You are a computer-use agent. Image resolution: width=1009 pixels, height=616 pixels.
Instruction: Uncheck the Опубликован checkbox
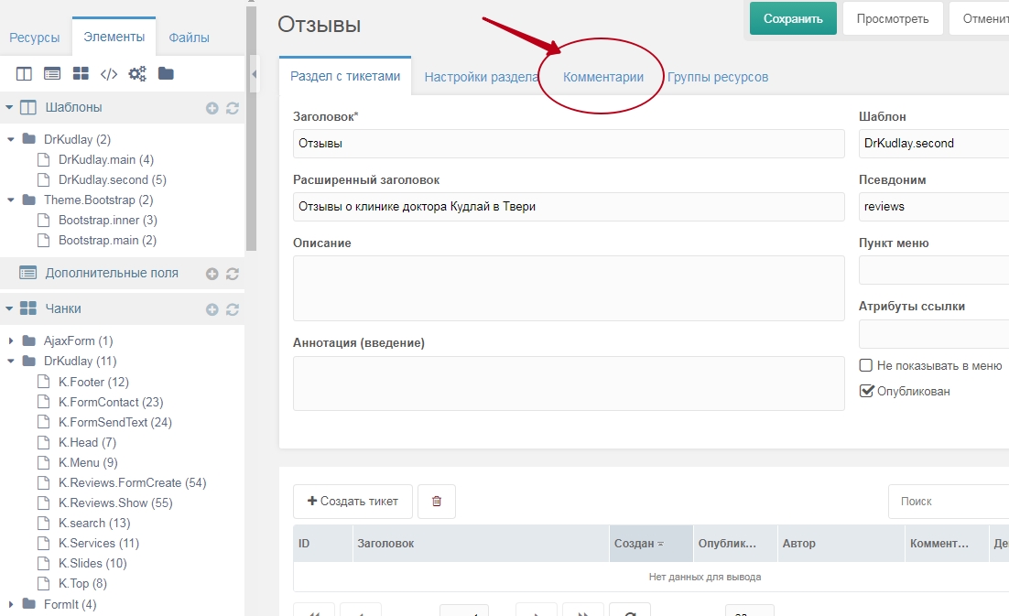pos(866,391)
